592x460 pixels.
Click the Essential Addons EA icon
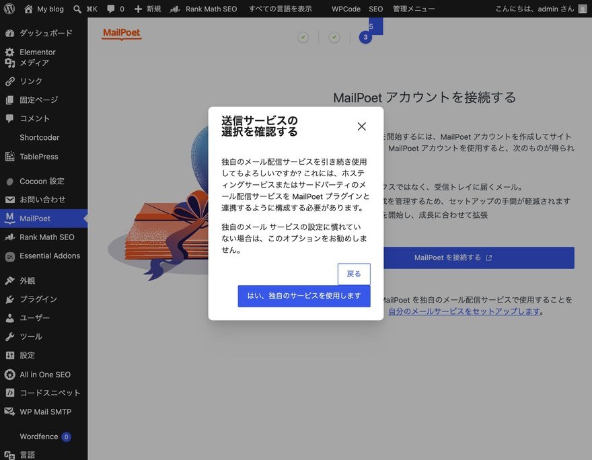[x=10, y=257]
